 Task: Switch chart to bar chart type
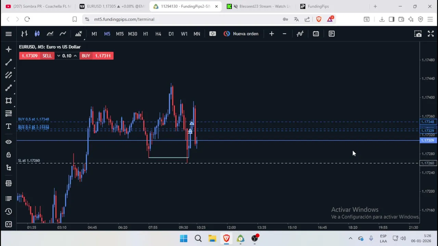(x=24, y=34)
